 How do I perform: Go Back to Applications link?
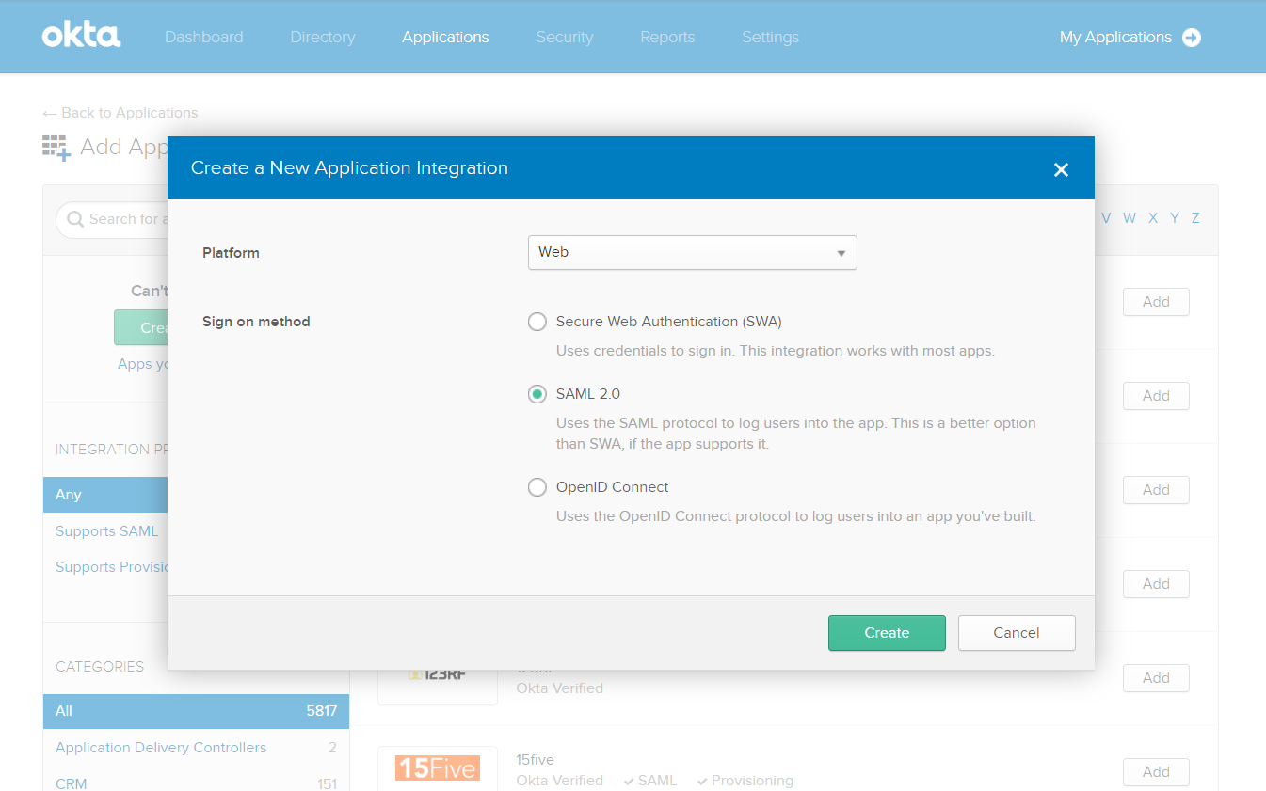click(x=120, y=113)
